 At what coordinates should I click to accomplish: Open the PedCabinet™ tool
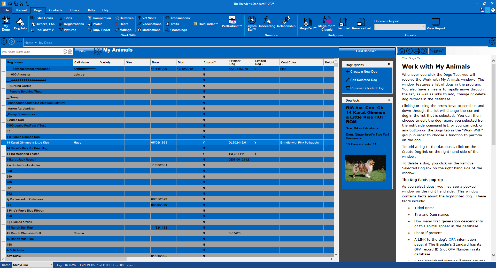(232, 24)
